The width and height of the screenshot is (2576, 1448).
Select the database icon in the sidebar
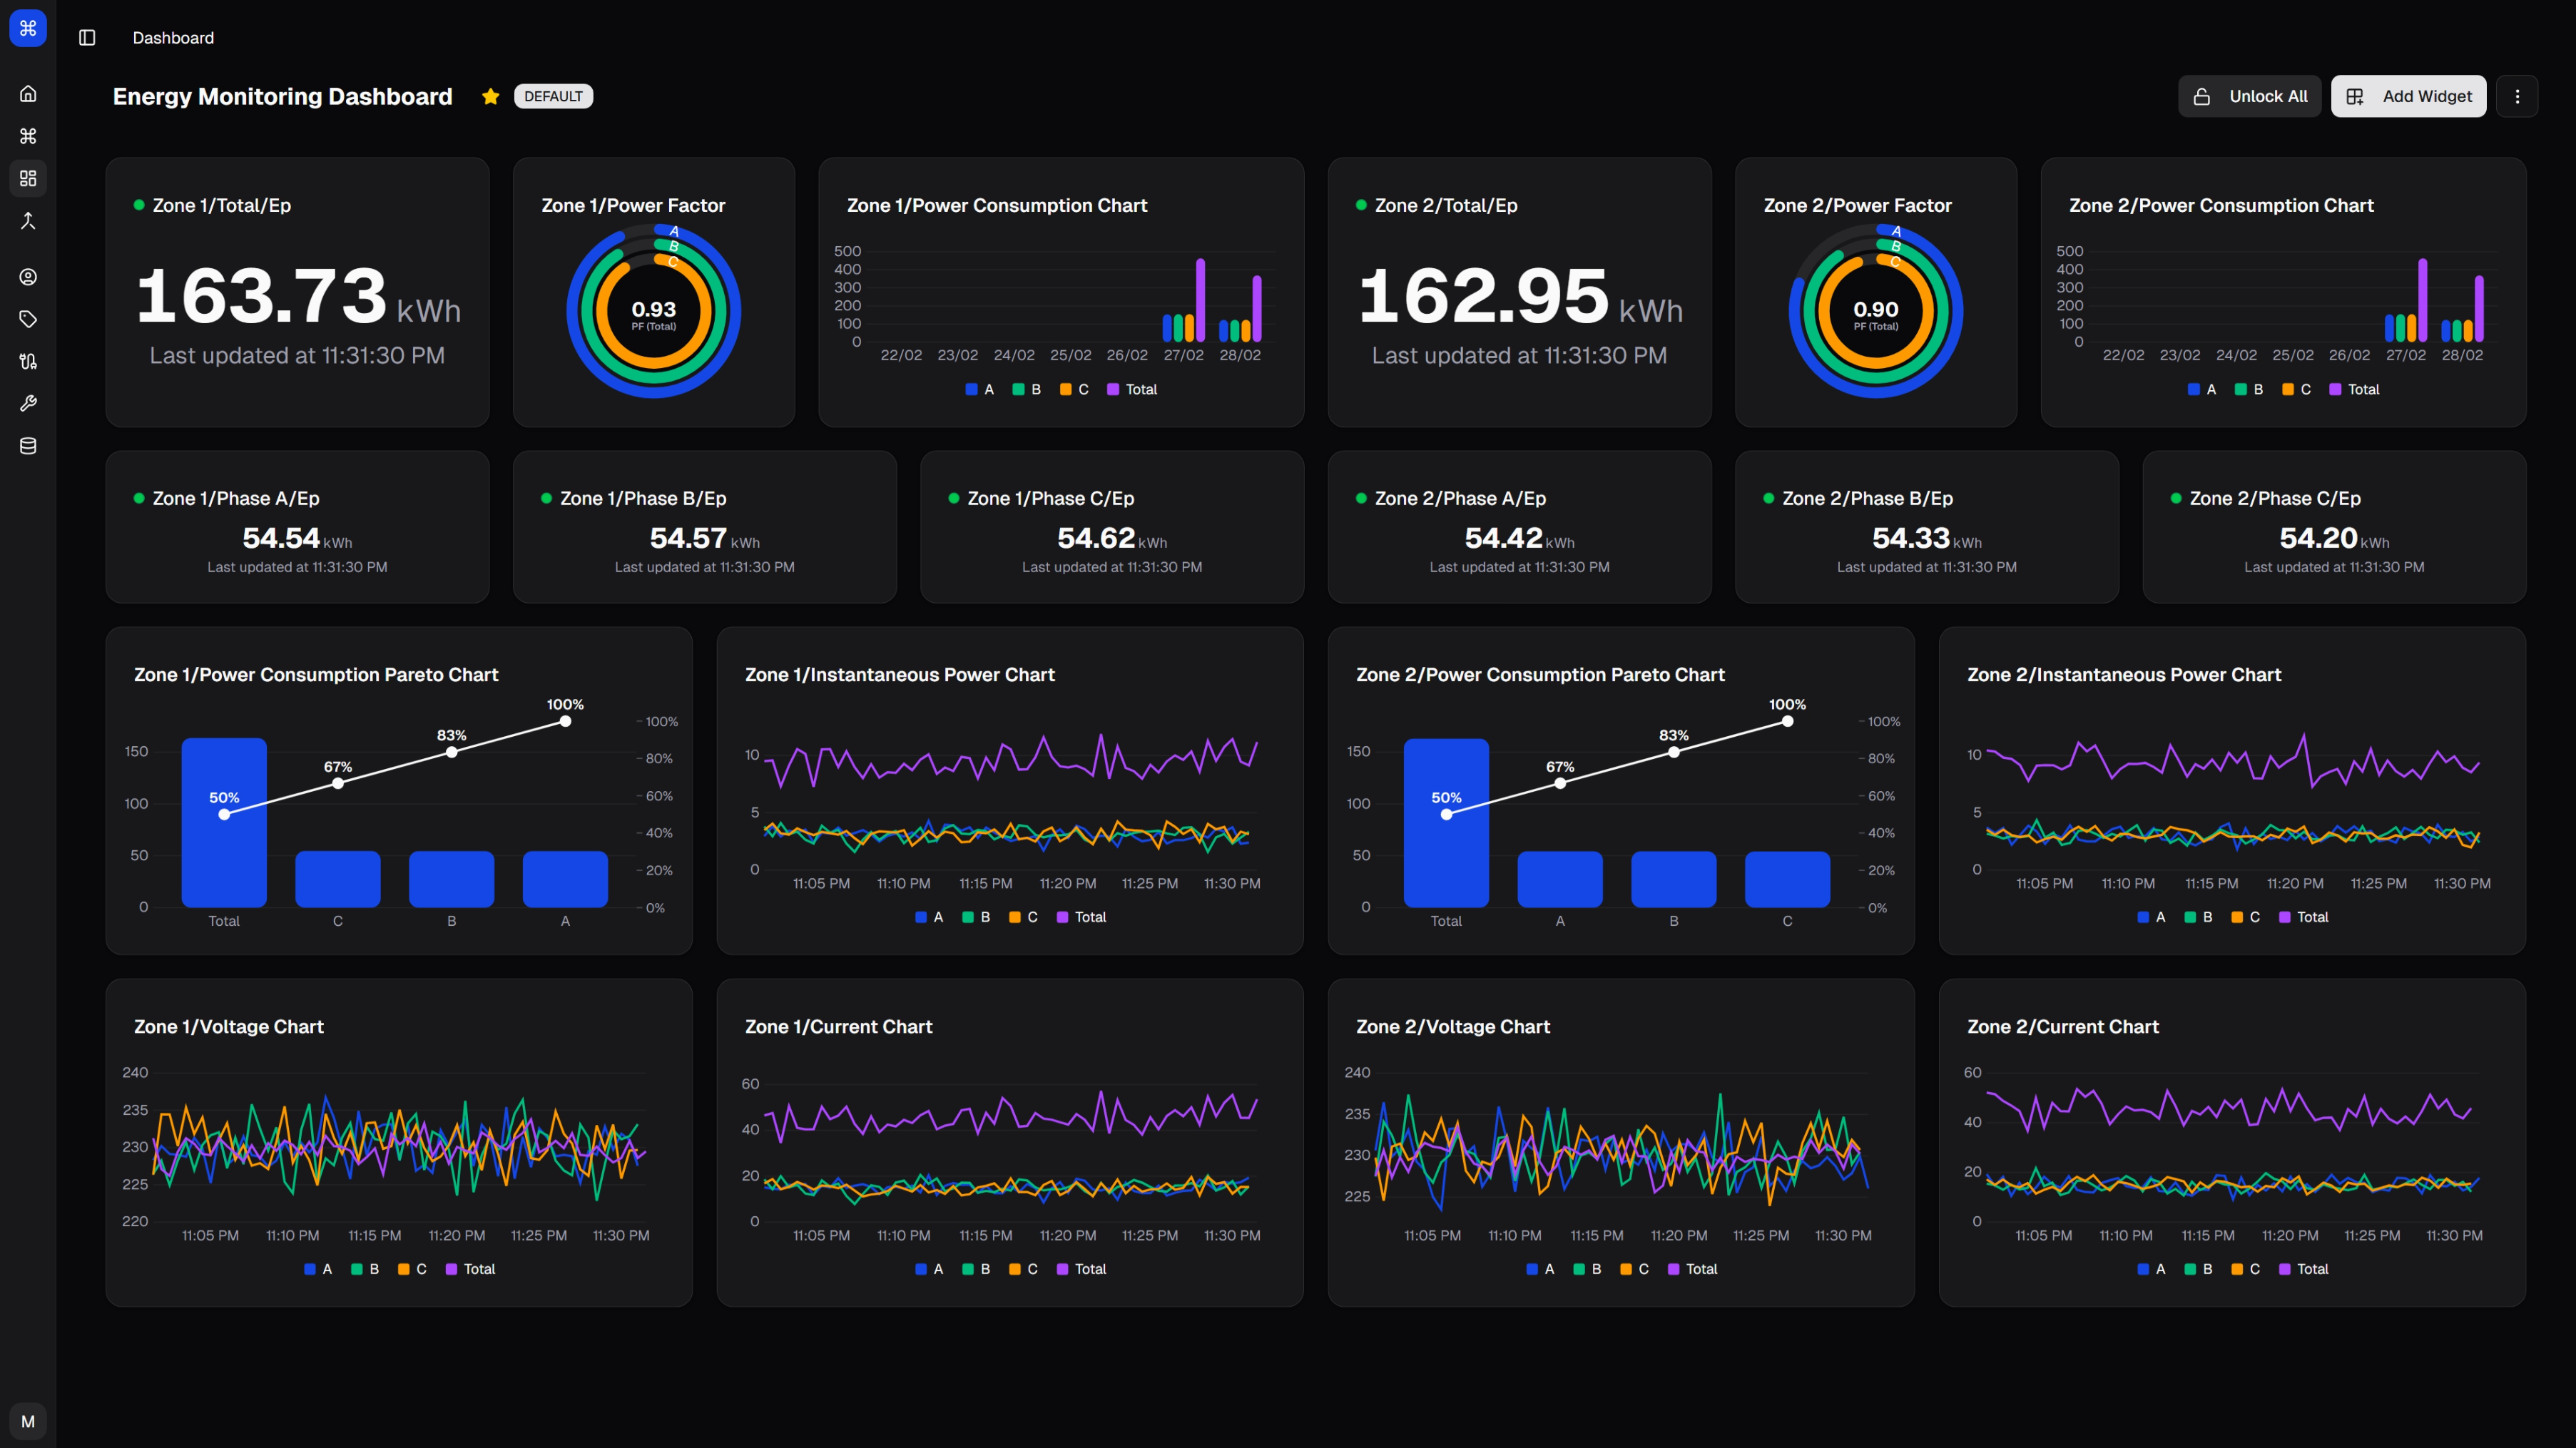(x=28, y=445)
